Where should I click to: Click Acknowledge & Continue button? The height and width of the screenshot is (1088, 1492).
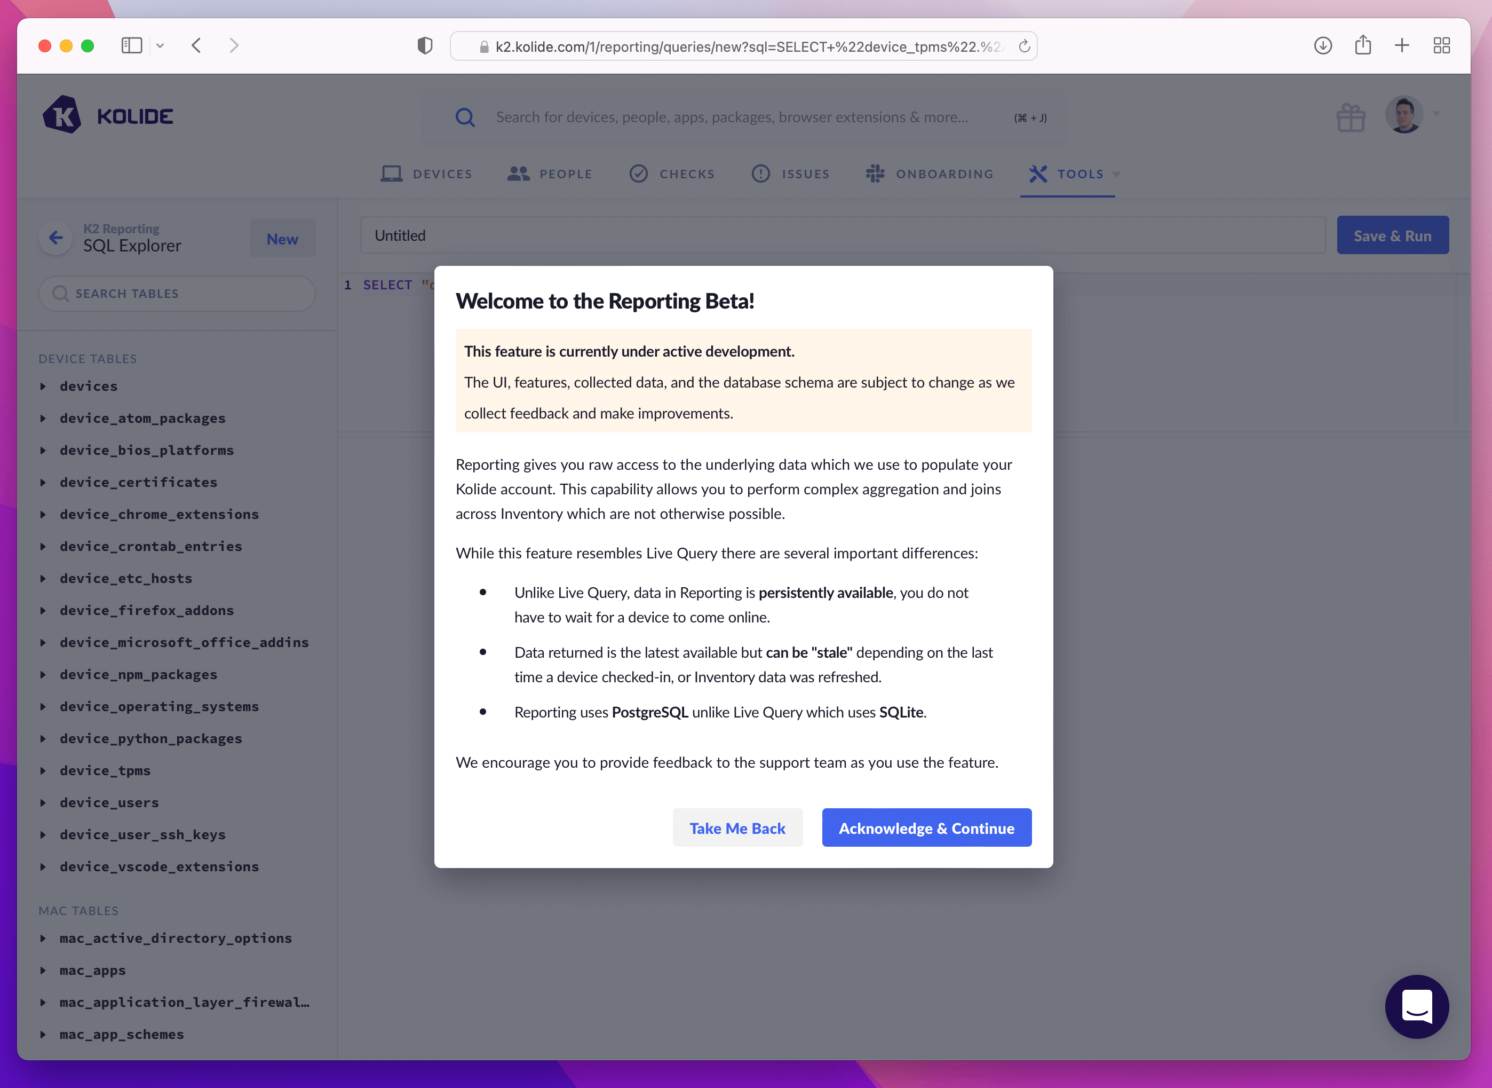click(x=926, y=828)
